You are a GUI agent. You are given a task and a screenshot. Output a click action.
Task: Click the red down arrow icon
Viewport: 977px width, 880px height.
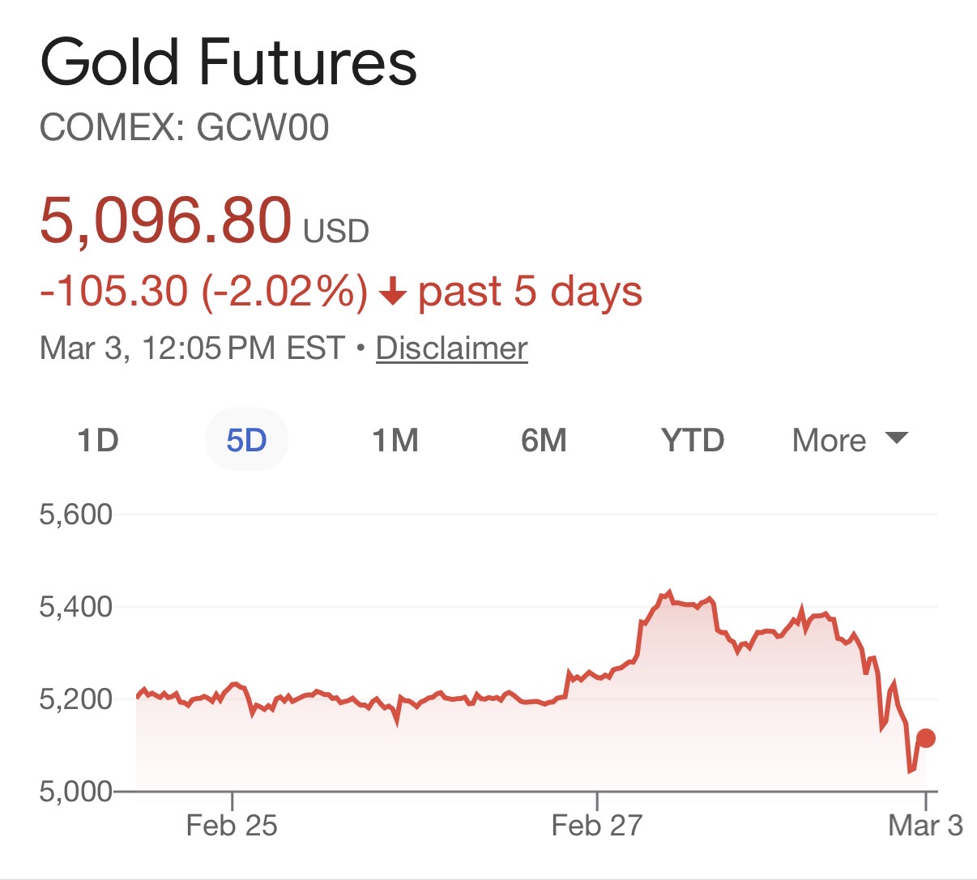pos(393,292)
